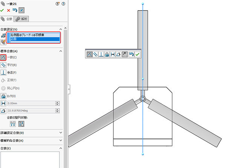Choose the 平行(R) parallel mate

(3, 65)
